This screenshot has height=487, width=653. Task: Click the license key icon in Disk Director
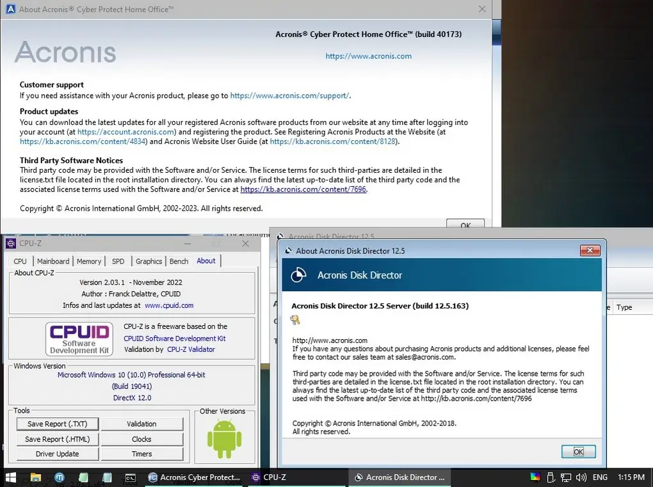(295, 320)
